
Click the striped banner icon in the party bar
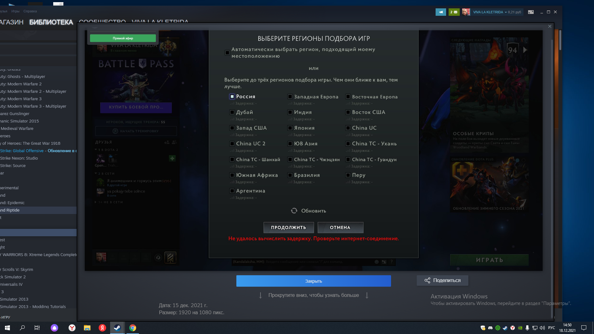coord(170,258)
